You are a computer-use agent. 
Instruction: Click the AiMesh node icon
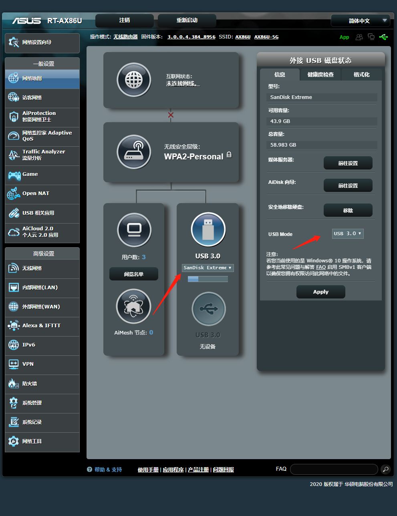[x=133, y=306]
